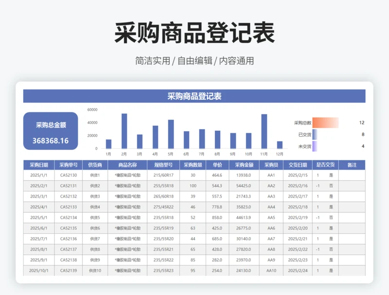Click supplier cell 供货1
Screen dimensions: 389x295
click(x=95, y=175)
